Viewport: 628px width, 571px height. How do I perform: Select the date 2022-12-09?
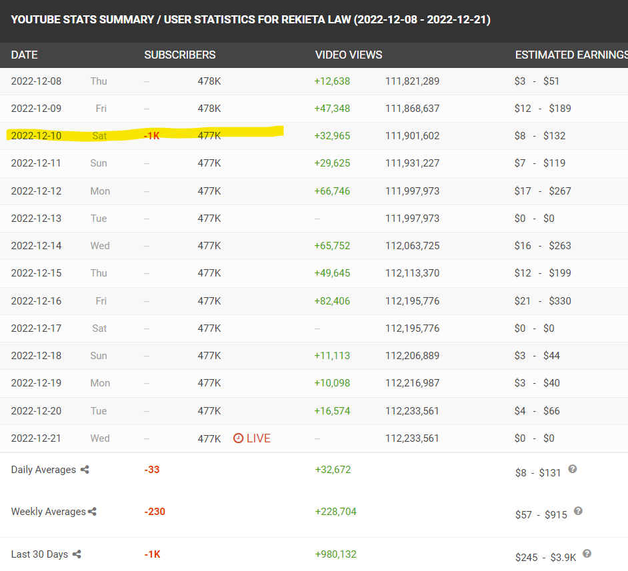pyautogui.click(x=36, y=109)
